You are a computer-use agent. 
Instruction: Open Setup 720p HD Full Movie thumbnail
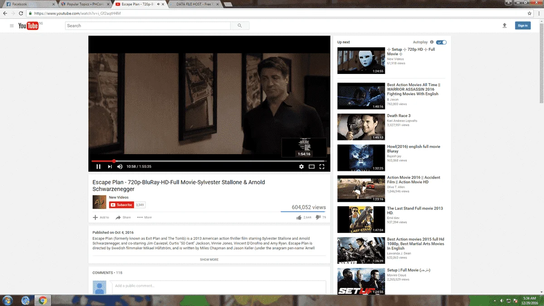(x=361, y=61)
